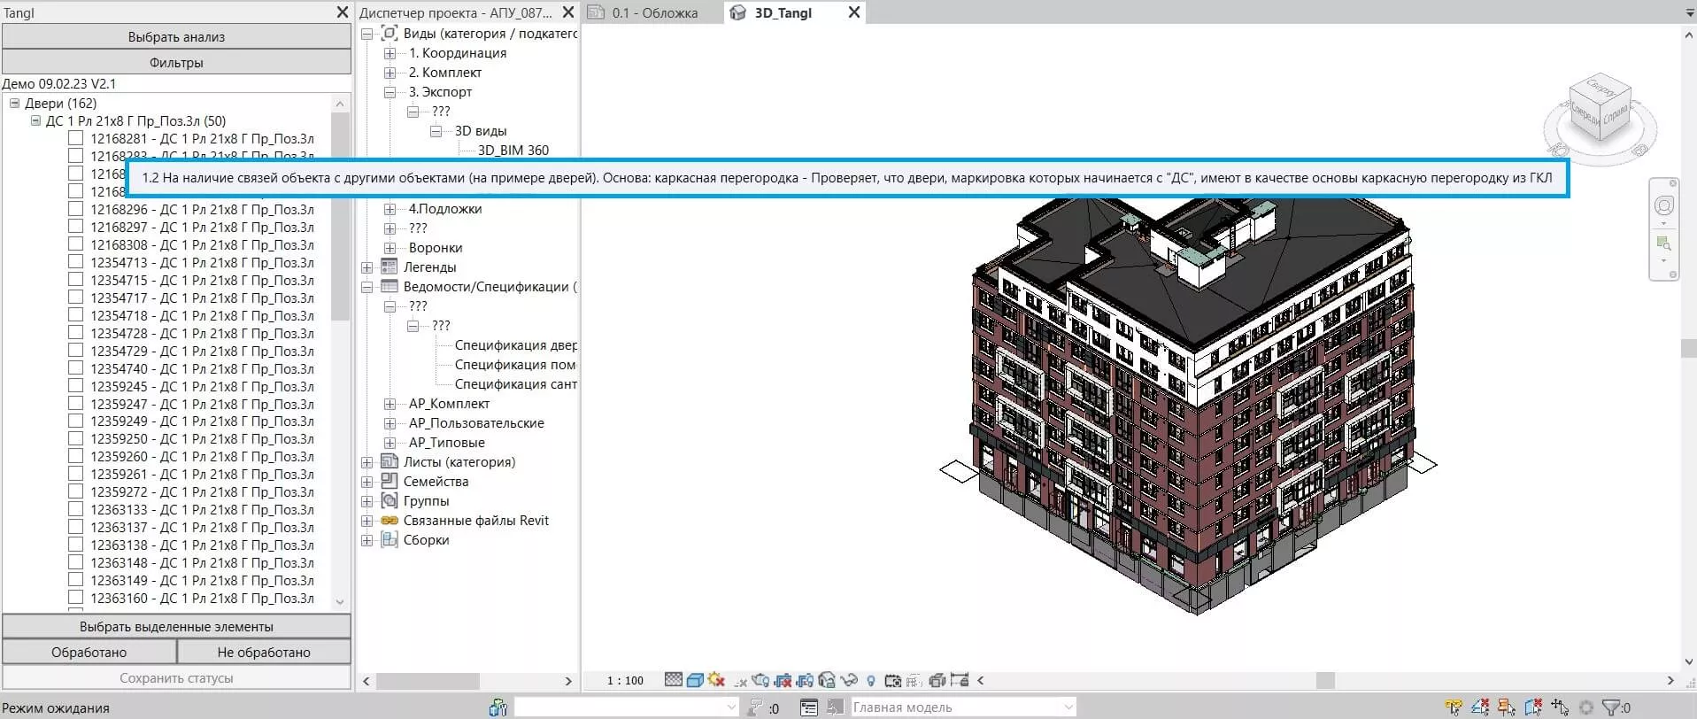Image resolution: width=1697 pixels, height=719 pixels.
Task: Open the Главная модель dropdown
Action: pos(1068,707)
